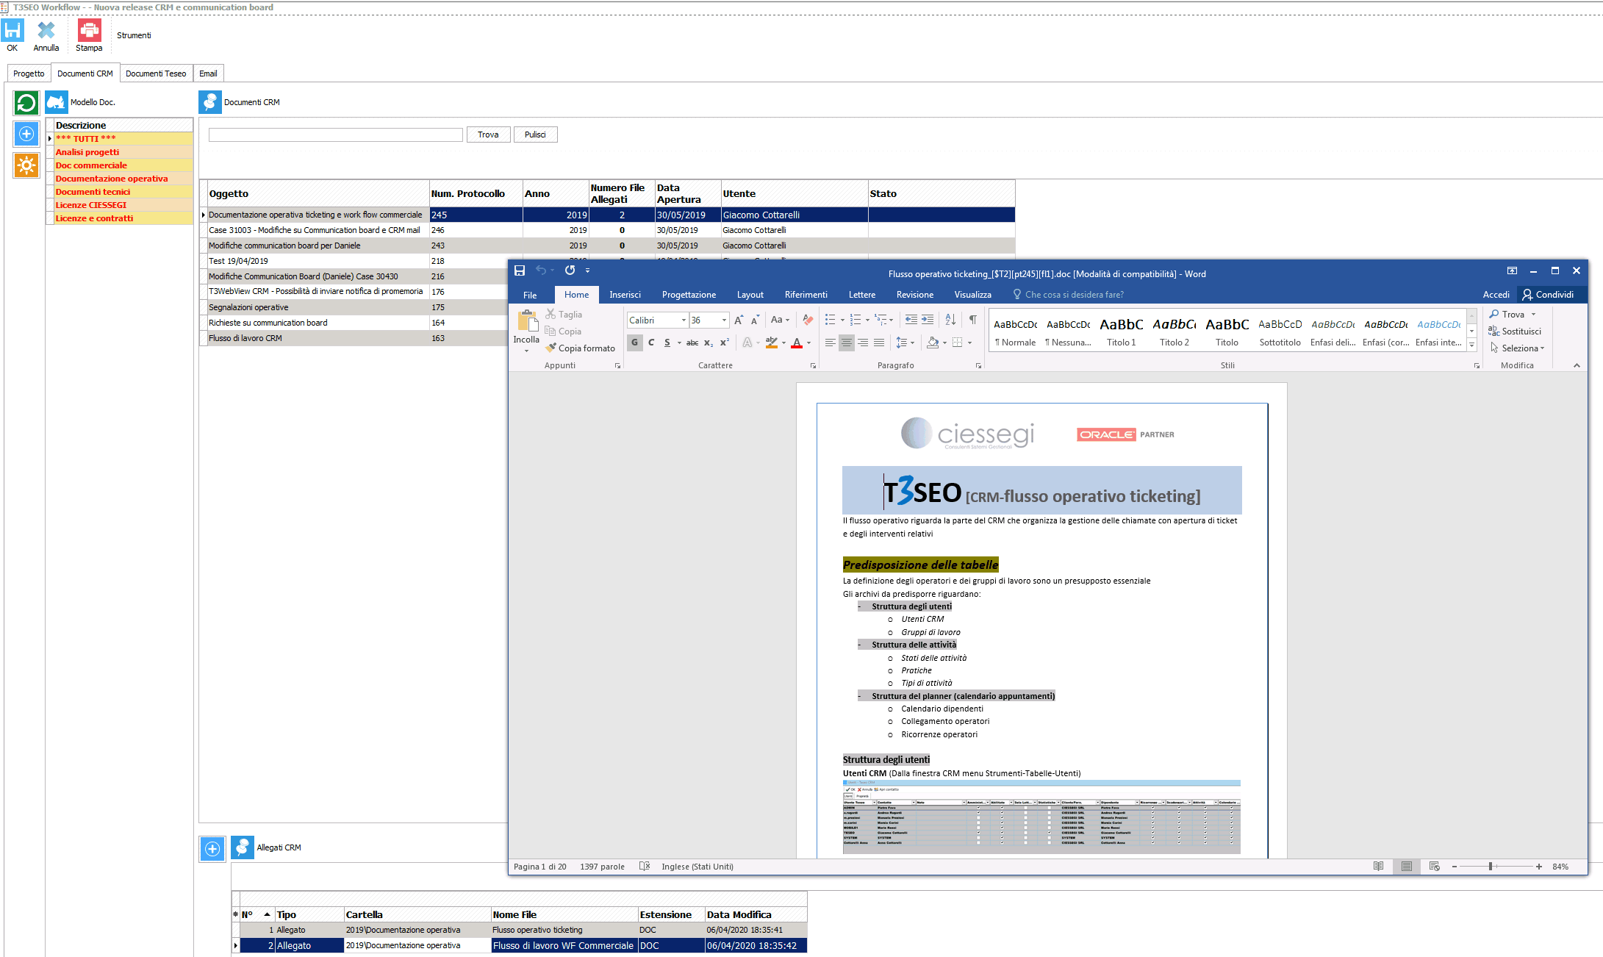Screen dimensions: 1603x957
Task: Open the line spacing dropdown
Action: point(905,343)
